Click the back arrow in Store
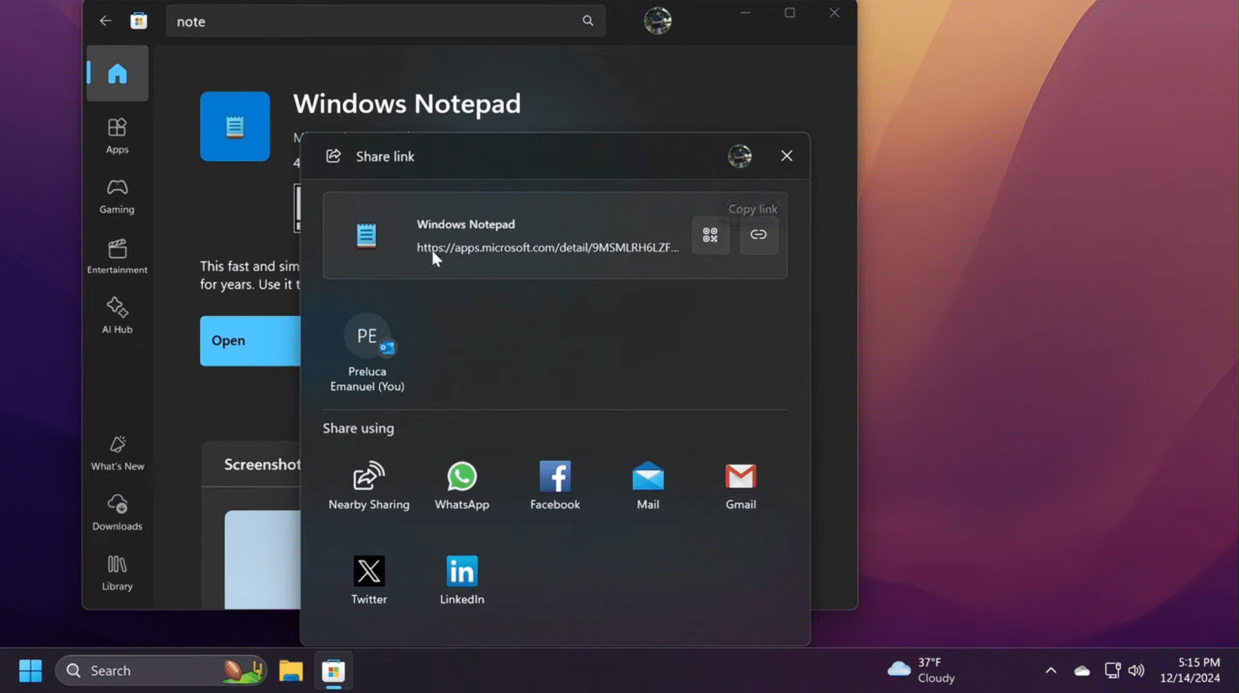Image resolution: width=1239 pixels, height=693 pixels. [x=105, y=21]
